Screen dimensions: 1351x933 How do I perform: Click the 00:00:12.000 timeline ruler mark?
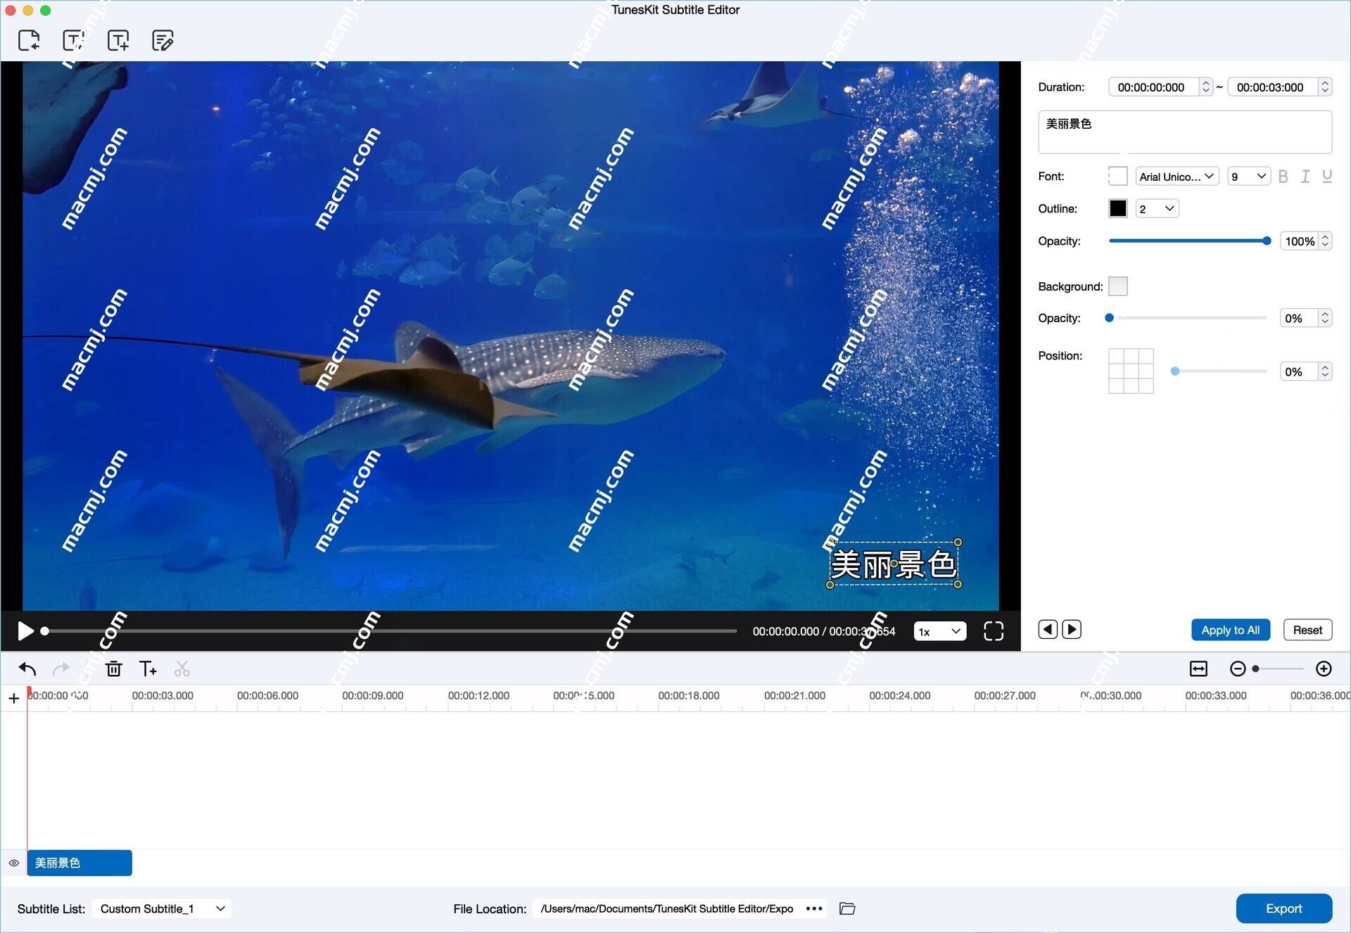478,695
